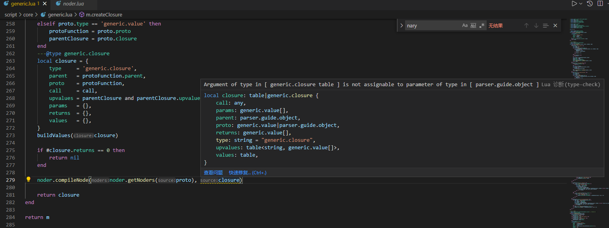The image size is (609, 228).
Task: Enable Find in Selection in the search widget
Action: 545,25
